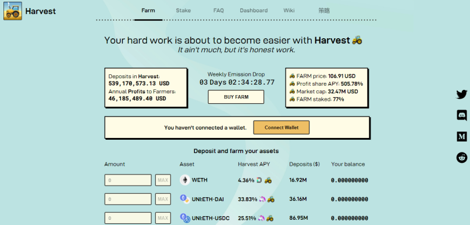Click the 86.95M deposits value

(x=298, y=218)
